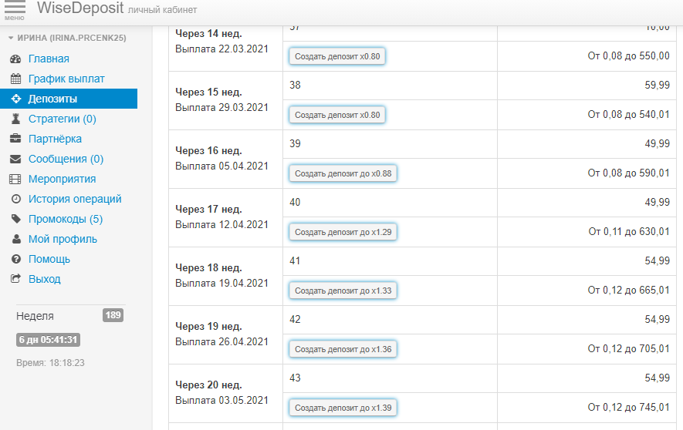Click the Партнёрка briefcase icon
Image resolution: width=683 pixels, height=430 pixels.
point(15,139)
